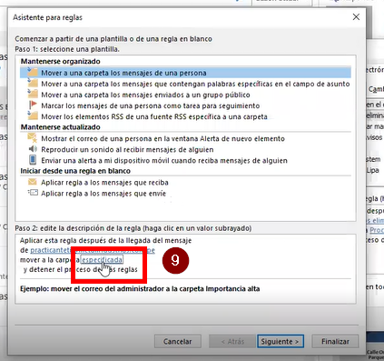Click envelope icon for 'Aplicar regla a los mensajes que reciba'
Screen dimensions: 384x361
33,182
